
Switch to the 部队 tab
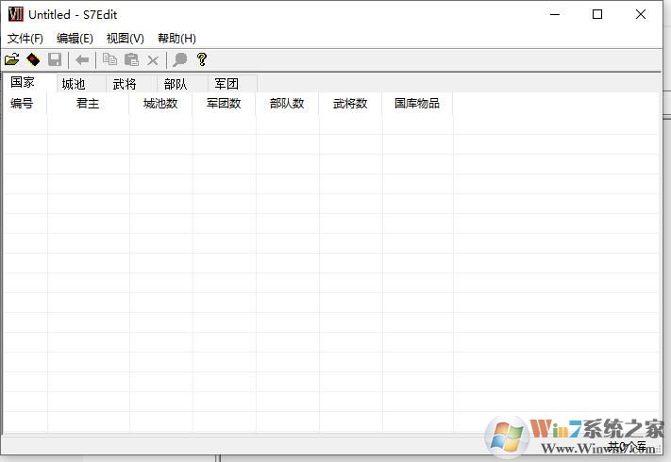[x=176, y=84]
